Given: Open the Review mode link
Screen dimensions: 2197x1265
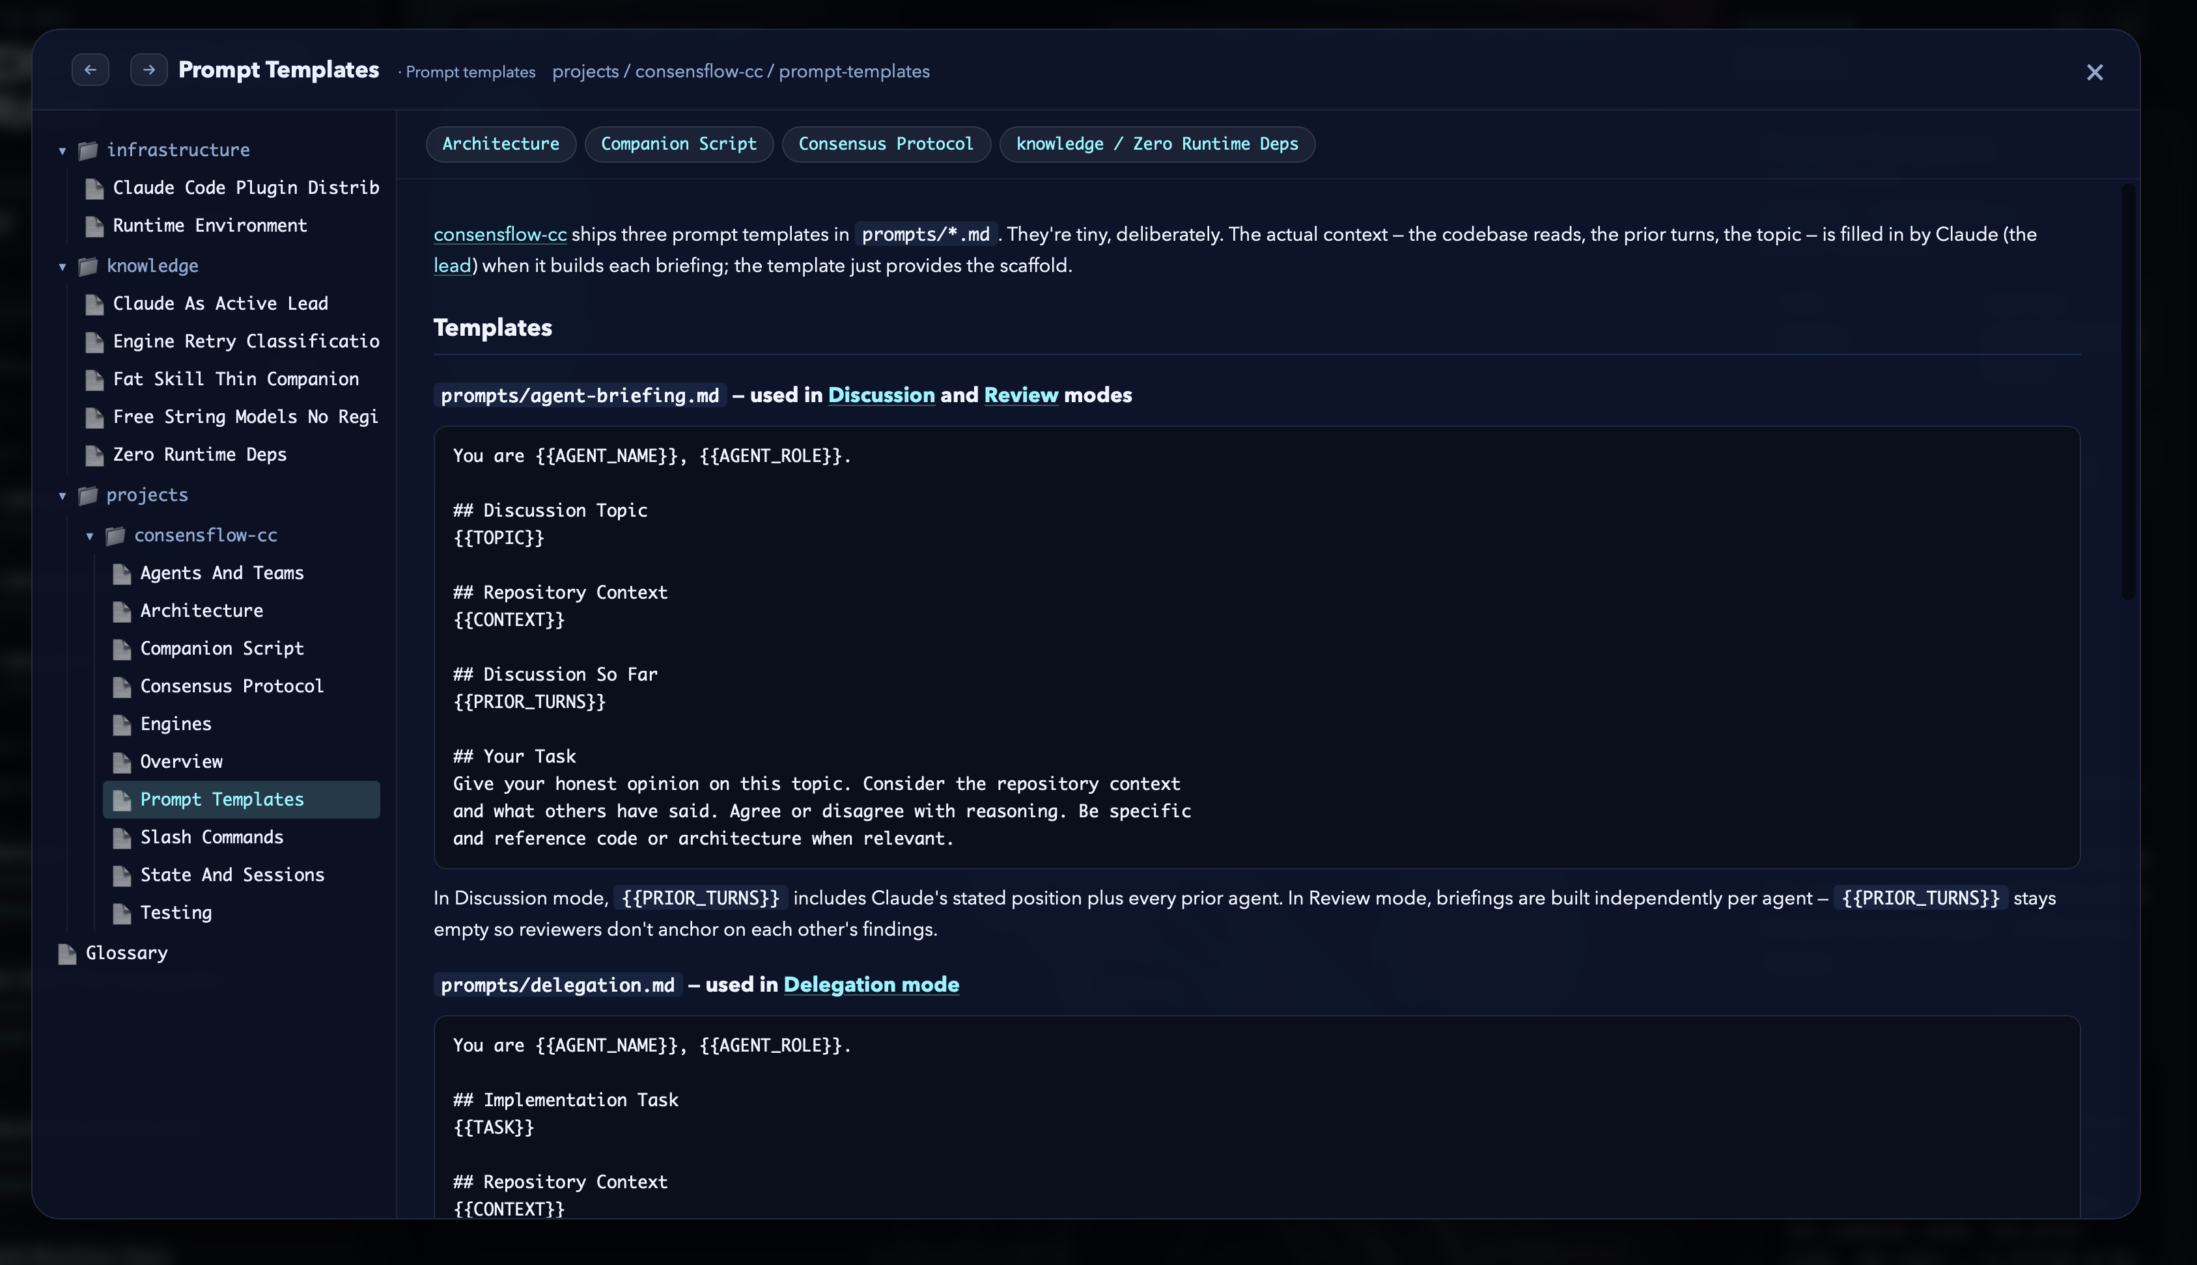Looking at the screenshot, I should pos(1021,396).
